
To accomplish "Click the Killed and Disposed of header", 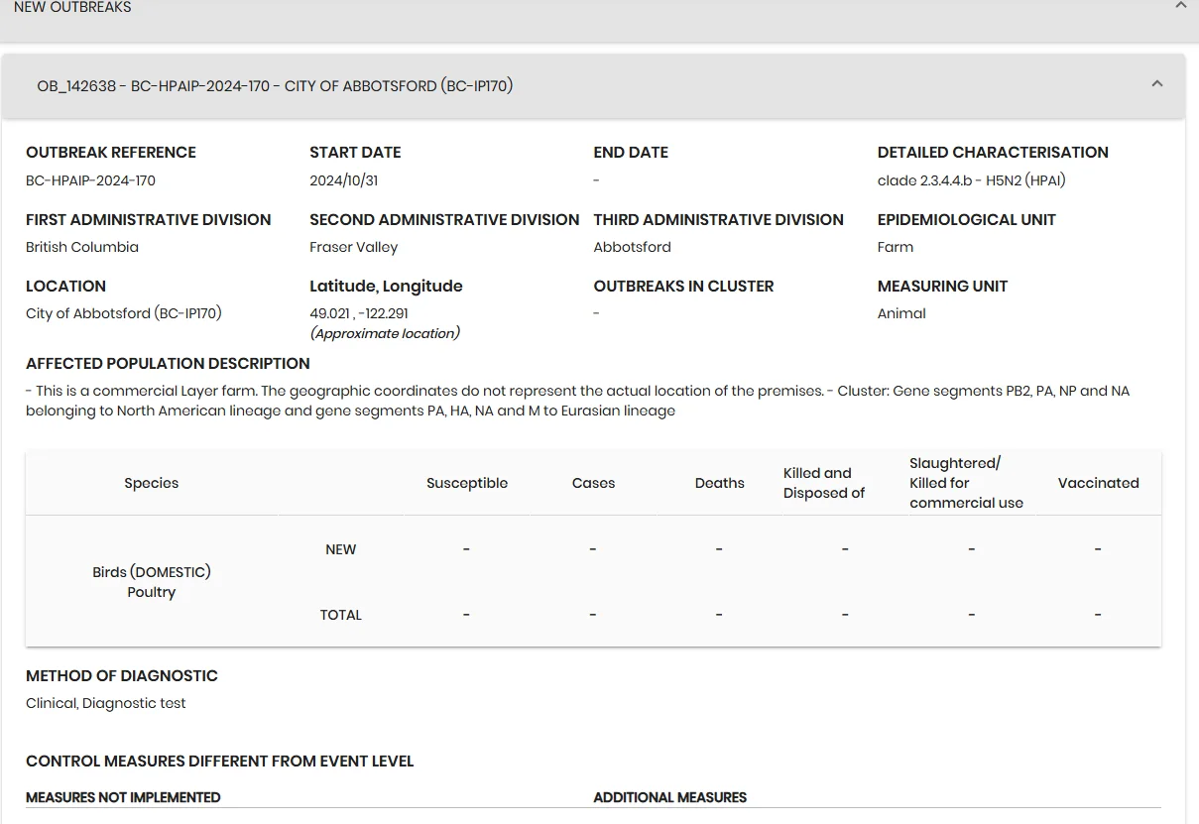I will 824,483.
